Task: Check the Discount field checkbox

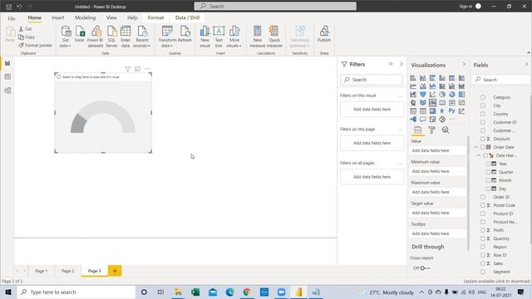Action: pyautogui.click(x=483, y=139)
